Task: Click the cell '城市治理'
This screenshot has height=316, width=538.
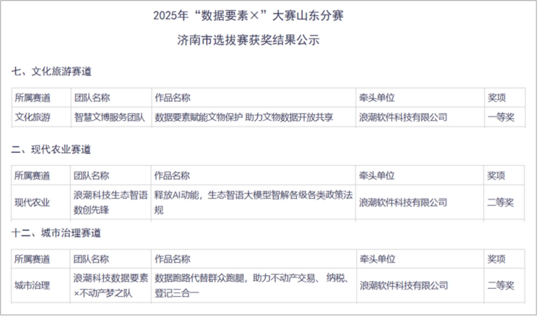Action: pos(32,285)
